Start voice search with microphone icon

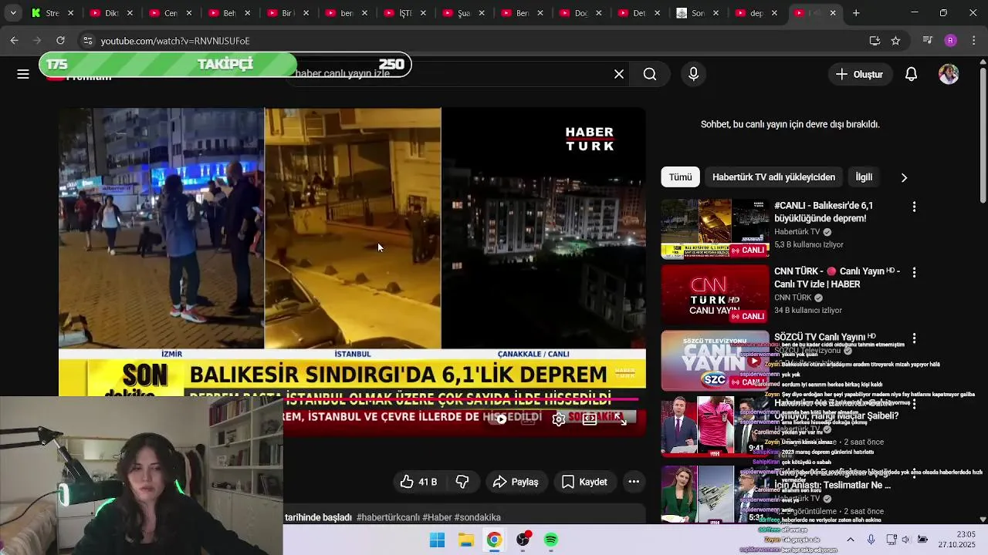coord(693,74)
